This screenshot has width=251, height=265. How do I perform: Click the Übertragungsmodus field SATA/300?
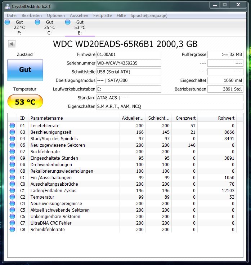pos(129,80)
